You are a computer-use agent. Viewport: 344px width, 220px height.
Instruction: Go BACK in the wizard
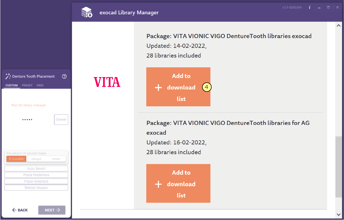(x=20, y=210)
